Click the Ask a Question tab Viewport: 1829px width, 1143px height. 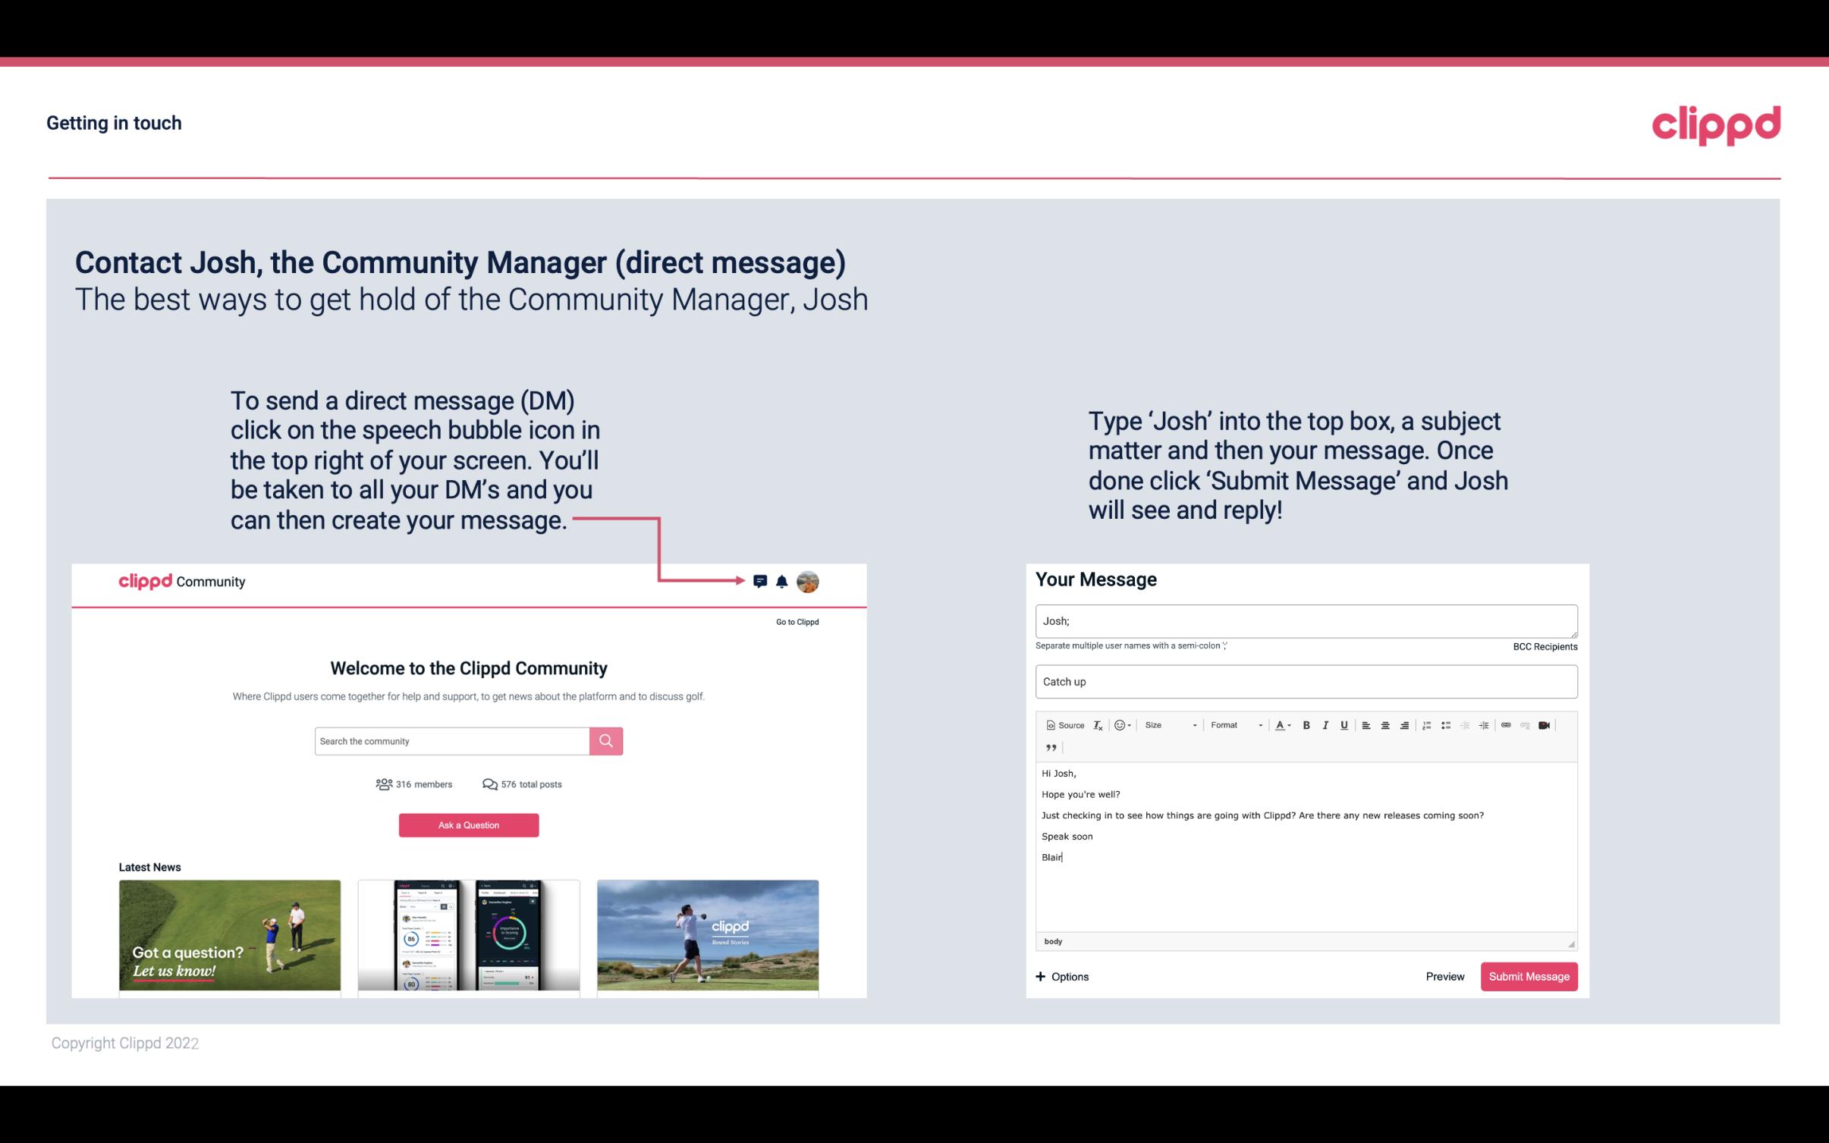pos(469,824)
